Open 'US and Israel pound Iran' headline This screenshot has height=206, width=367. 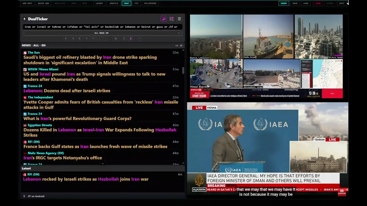point(94,77)
